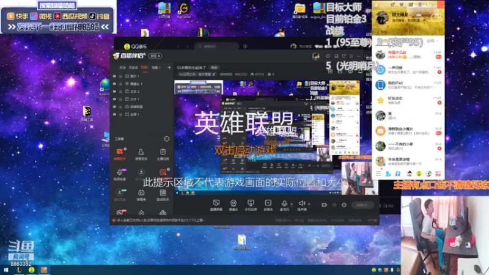The height and width of the screenshot is (275, 489).
Task: Open the mode dropdown beside the streaming app logo
Action: point(155,56)
